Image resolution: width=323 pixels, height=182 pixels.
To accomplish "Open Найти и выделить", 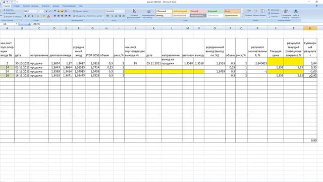I will point(295,14).
